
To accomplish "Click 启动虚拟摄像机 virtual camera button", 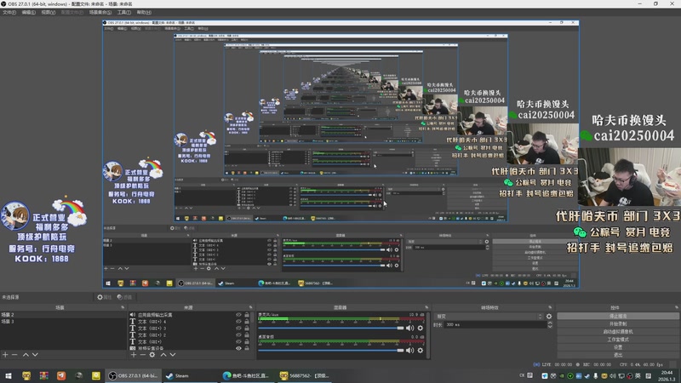I will click(x=618, y=332).
